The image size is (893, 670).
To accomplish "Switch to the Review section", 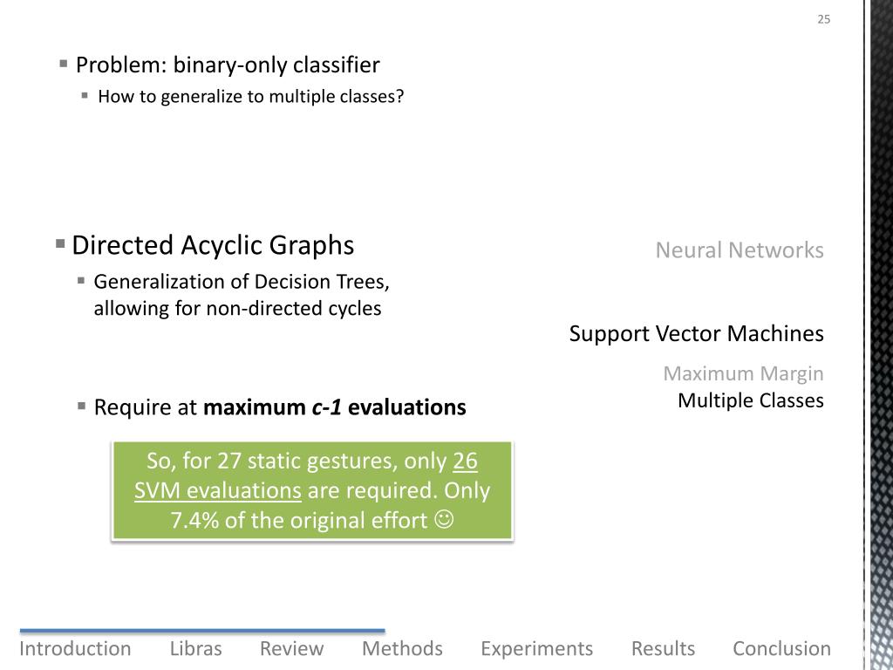I will click(x=291, y=648).
